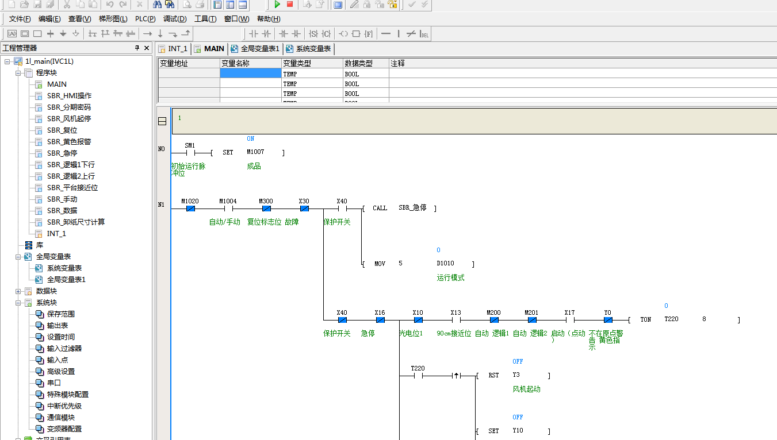Select the CALL SBR_急停 instruction

coord(399,208)
